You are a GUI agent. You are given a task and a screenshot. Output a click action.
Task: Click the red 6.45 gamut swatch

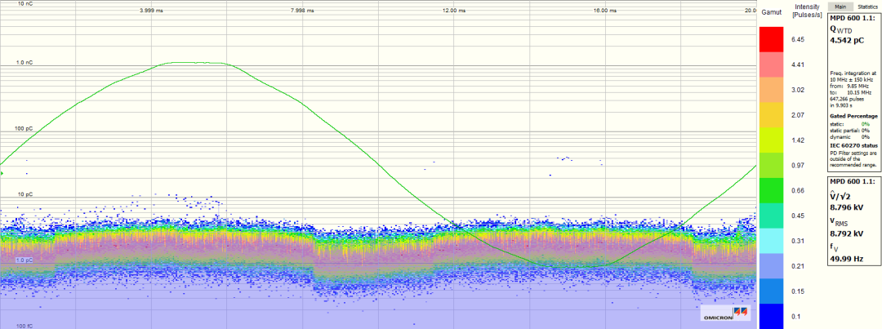coord(771,39)
